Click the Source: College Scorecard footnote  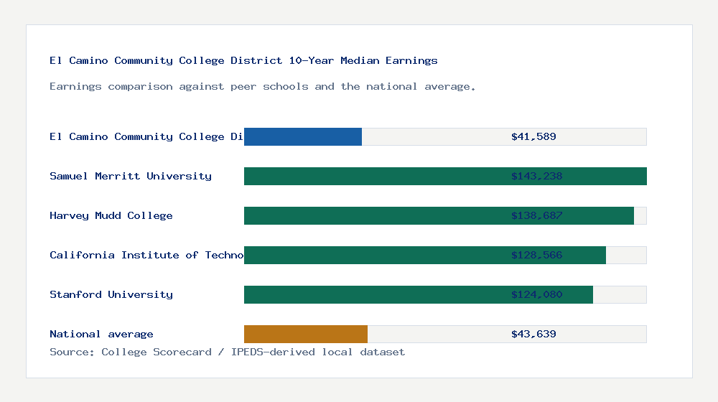click(x=227, y=352)
